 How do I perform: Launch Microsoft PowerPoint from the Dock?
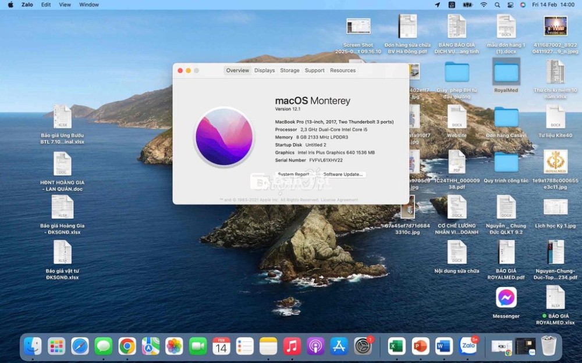[x=421, y=346]
